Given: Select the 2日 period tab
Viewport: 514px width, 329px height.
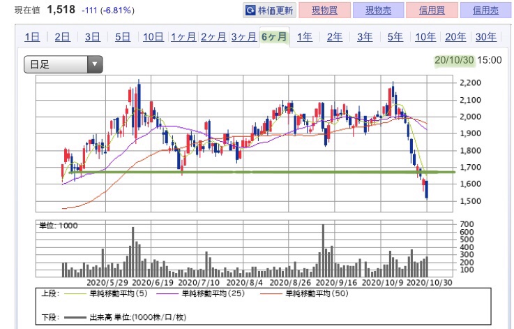Looking at the screenshot, I should (x=62, y=37).
